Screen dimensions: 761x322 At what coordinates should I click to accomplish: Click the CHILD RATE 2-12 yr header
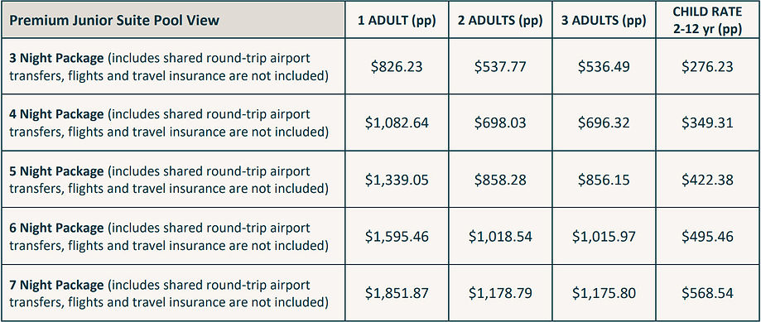[707, 20]
